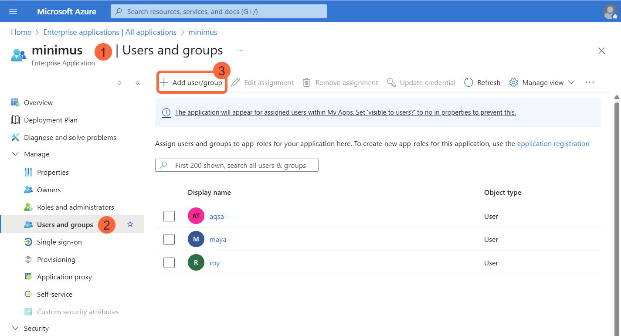Close the Users and groups blade
Viewport: 621px width, 336px height.
click(602, 51)
